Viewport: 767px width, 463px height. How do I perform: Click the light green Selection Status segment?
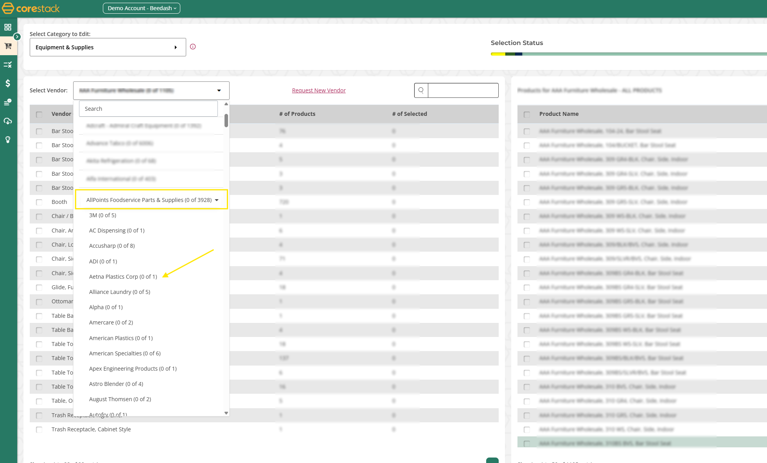[644, 54]
